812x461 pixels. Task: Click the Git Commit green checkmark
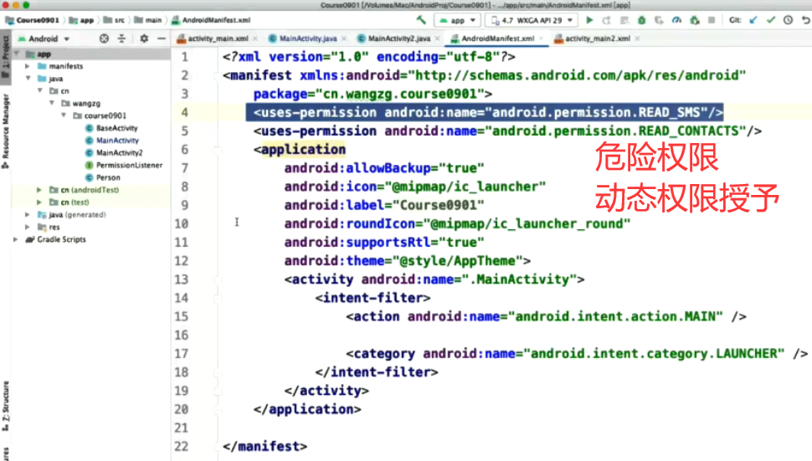point(771,20)
